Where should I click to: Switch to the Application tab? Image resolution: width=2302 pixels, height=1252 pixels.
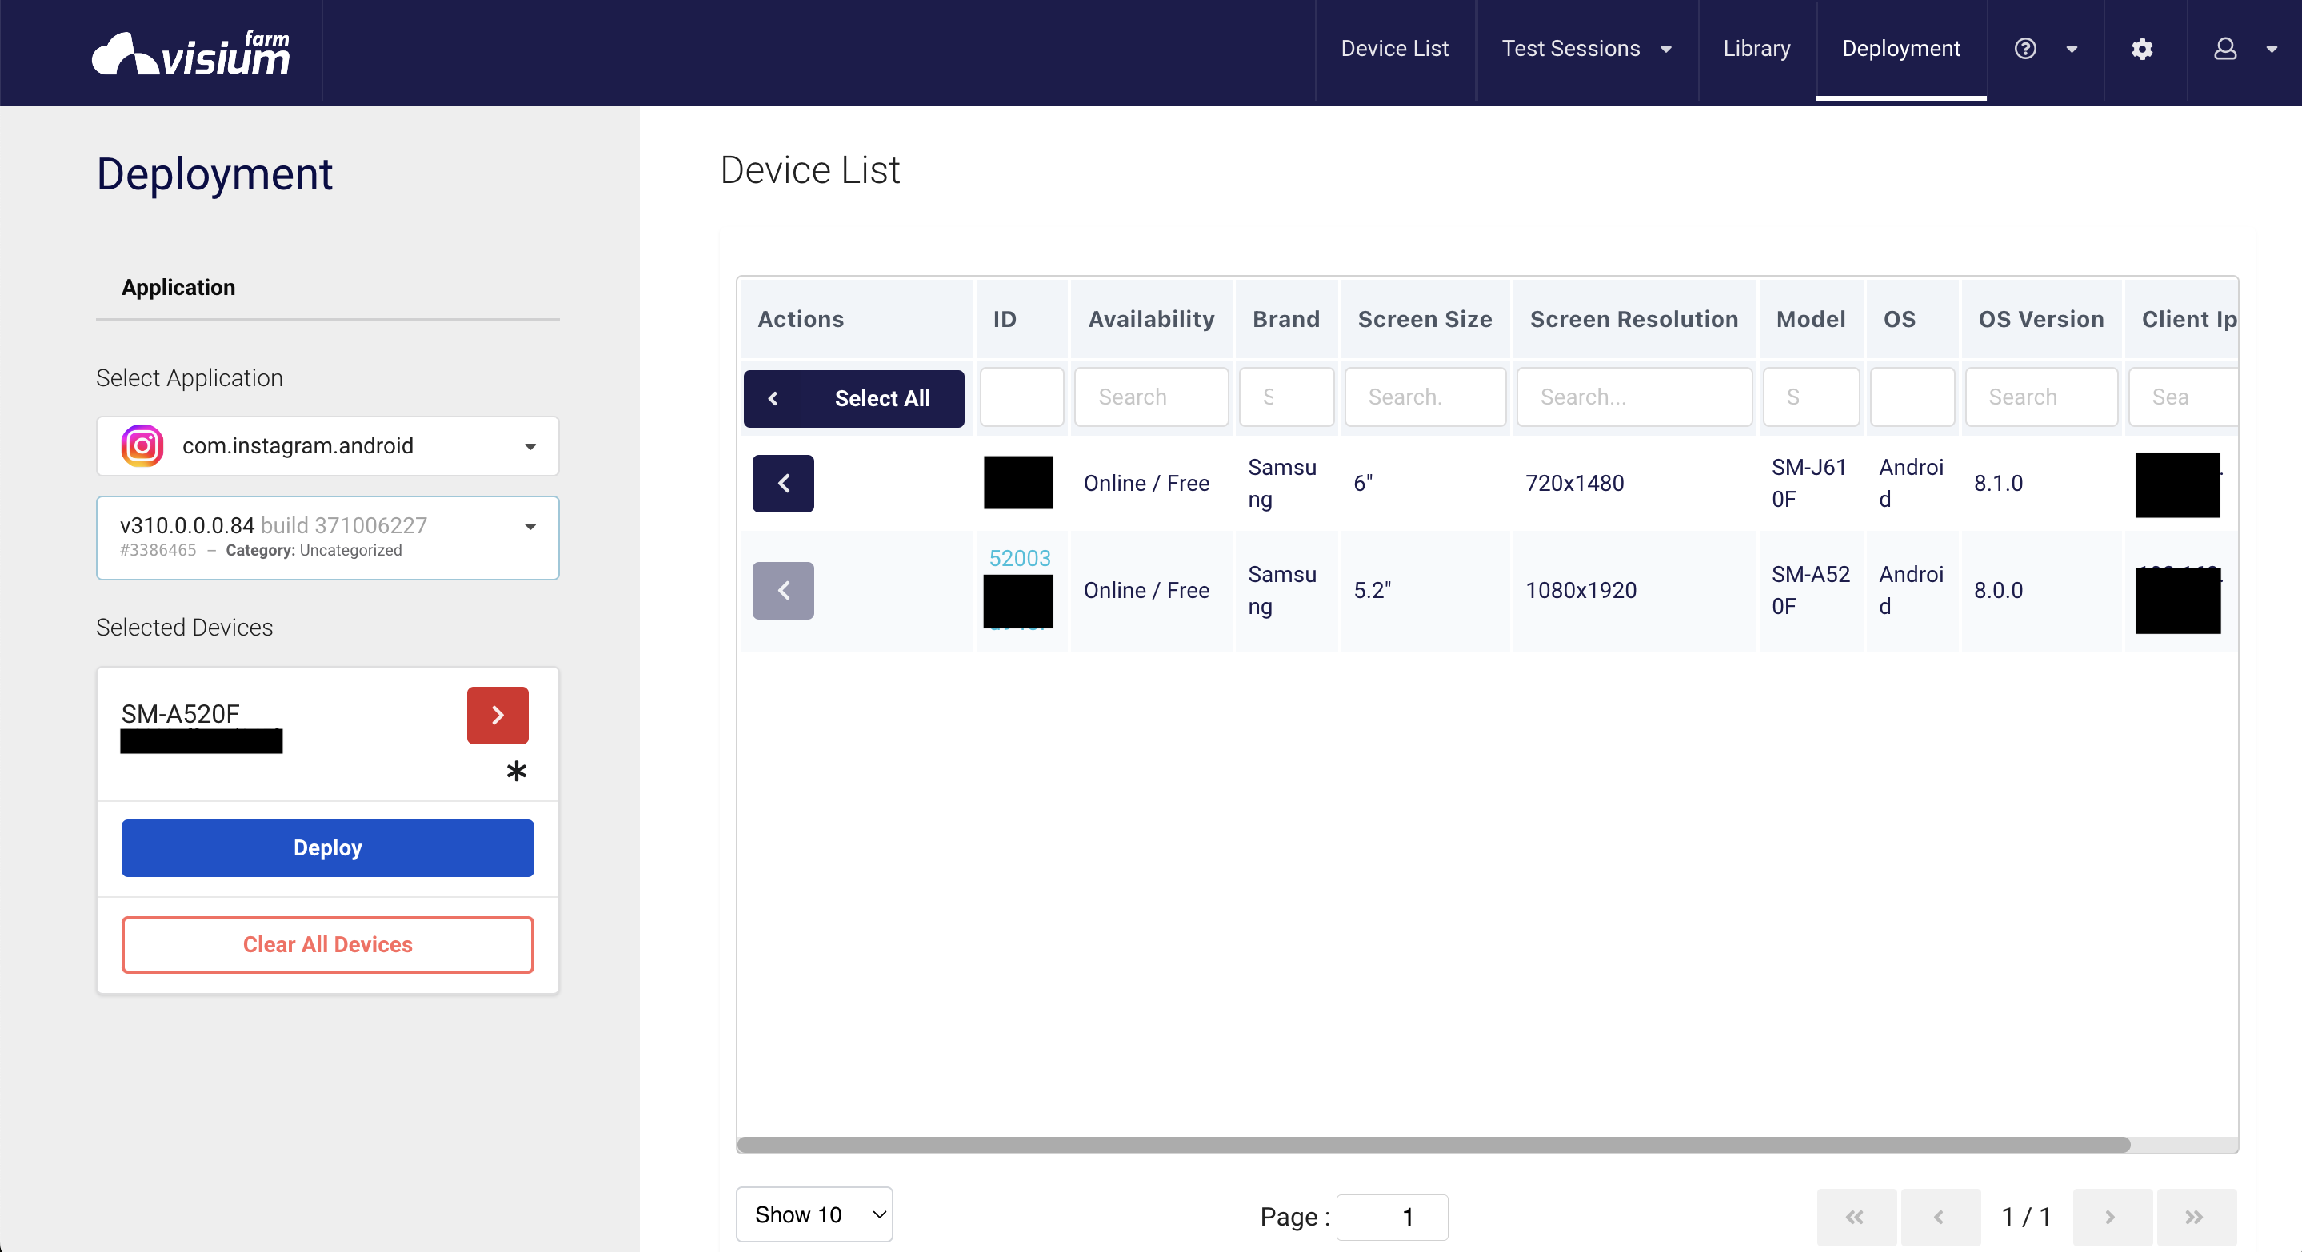pos(178,287)
